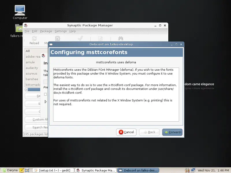Click the Custom Filters button in Synaptic
This screenshot has height=173, width=231.
click(x=37, y=119)
